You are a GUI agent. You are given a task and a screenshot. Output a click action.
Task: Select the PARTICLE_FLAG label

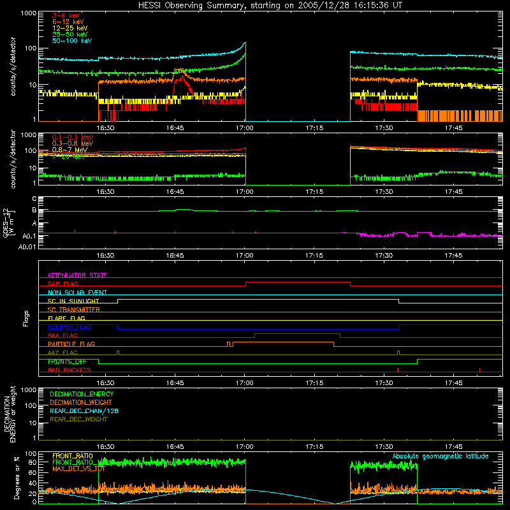coord(71,344)
